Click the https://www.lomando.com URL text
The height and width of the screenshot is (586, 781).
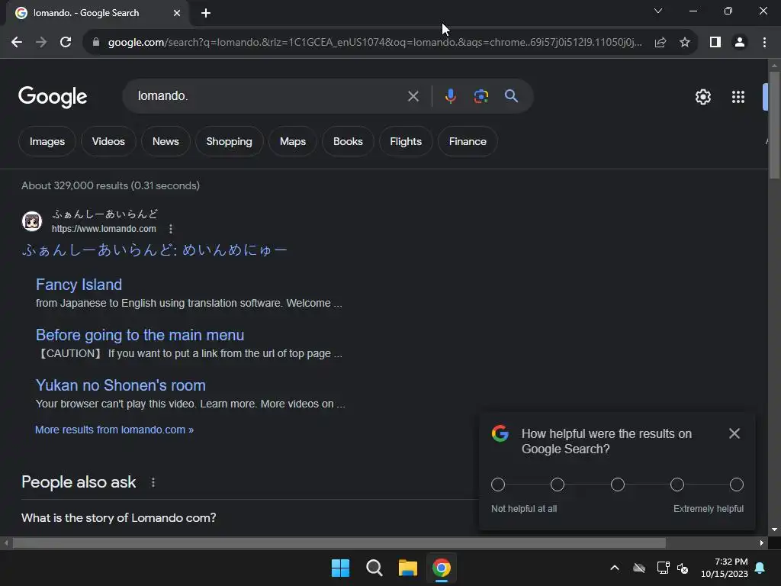tap(104, 229)
